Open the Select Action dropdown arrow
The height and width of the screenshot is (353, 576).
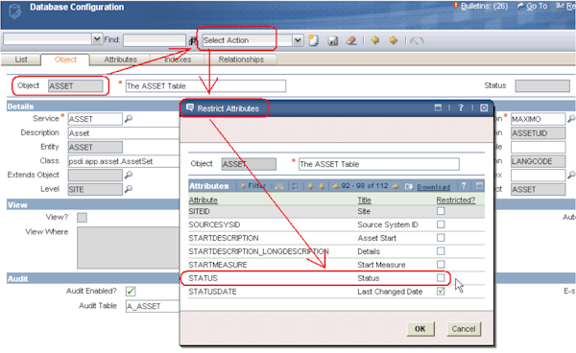(x=298, y=40)
